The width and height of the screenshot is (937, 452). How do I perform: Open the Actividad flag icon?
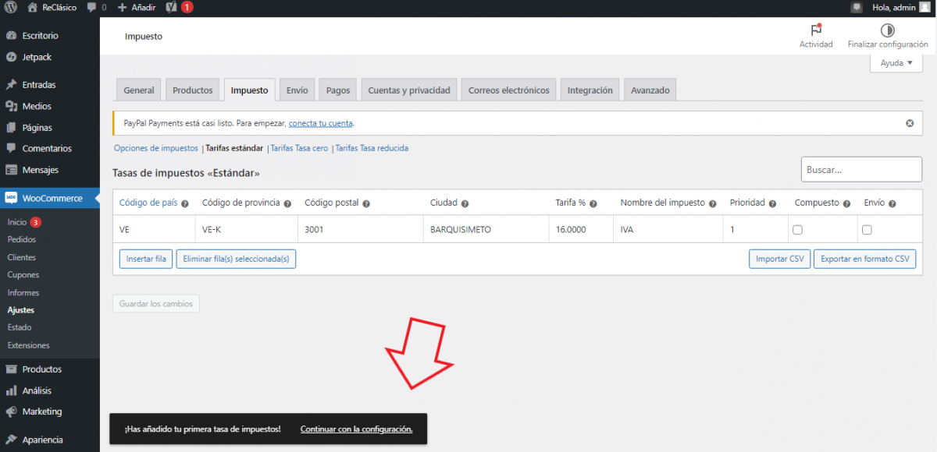(x=816, y=30)
